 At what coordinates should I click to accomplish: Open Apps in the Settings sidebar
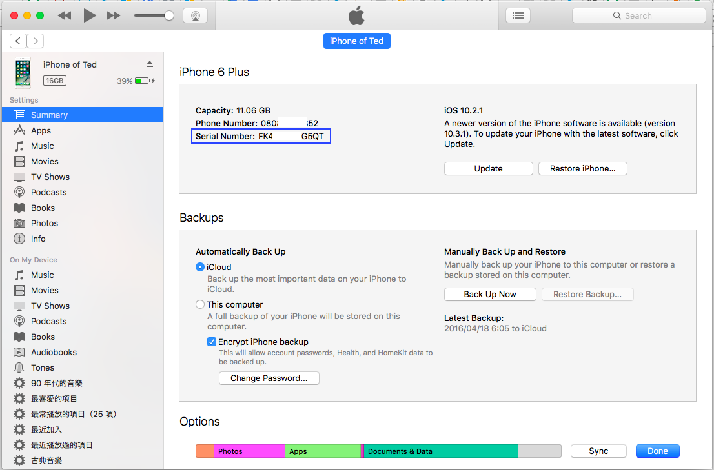pos(41,130)
